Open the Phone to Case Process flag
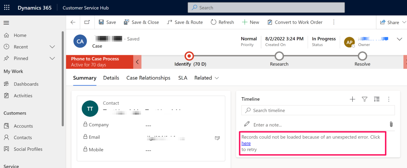 pos(100,62)
